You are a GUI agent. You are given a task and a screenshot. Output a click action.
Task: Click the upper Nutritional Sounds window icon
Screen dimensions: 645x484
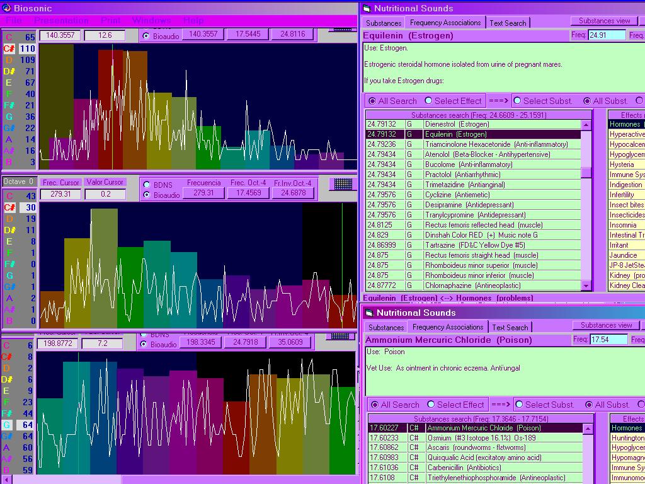pyautogui.click(x=367, y=8)
